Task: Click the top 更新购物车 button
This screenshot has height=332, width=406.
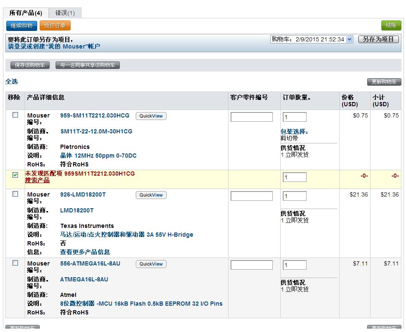Action: pos(384,82)
